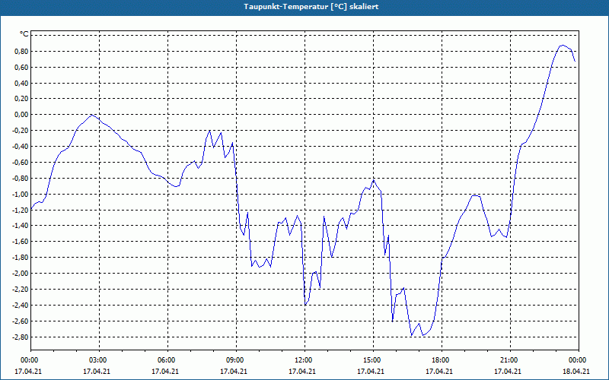Click the 15:00 x-axis time
609x380 pixels.
pyautogui.click(x=373, y=360)
